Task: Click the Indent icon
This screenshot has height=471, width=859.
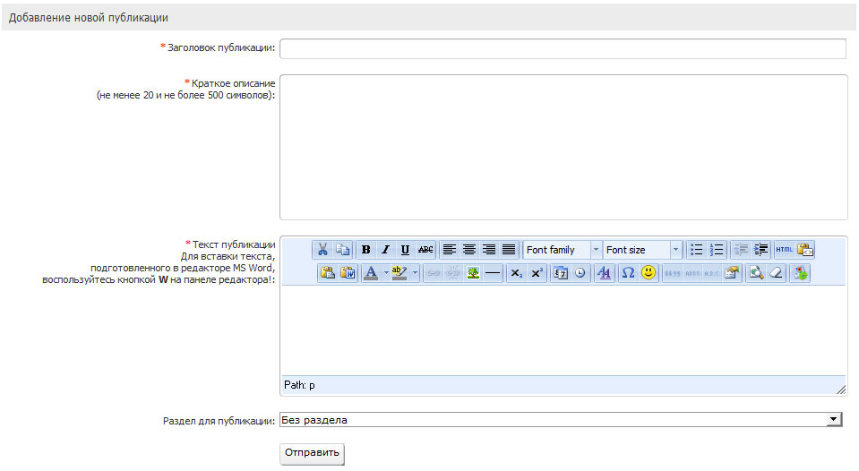Action: point(760,250)
